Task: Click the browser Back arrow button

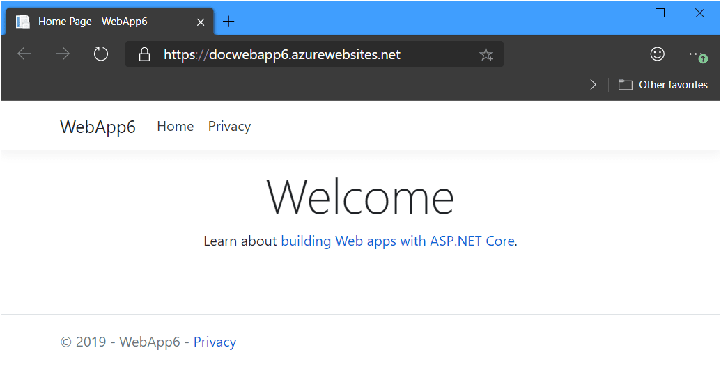Action: (24, 54)
